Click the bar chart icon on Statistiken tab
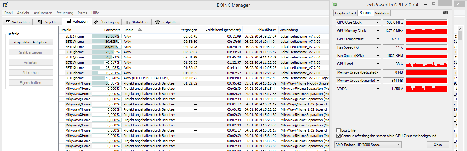Viewport: 467px width, 151px height. 127,22
